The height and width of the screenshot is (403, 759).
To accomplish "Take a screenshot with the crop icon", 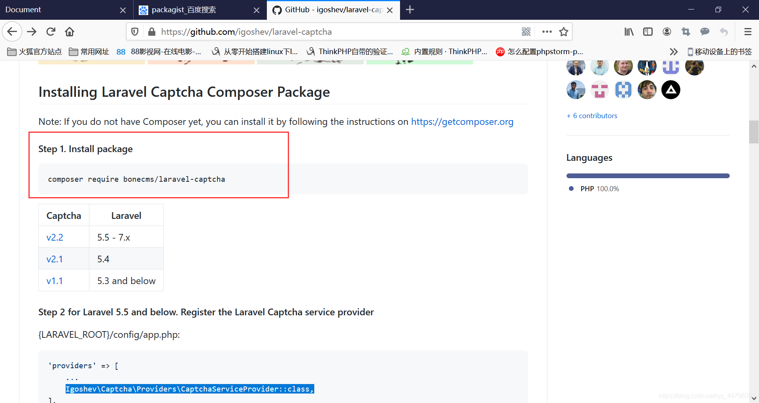I will click(x=685, y=32).
